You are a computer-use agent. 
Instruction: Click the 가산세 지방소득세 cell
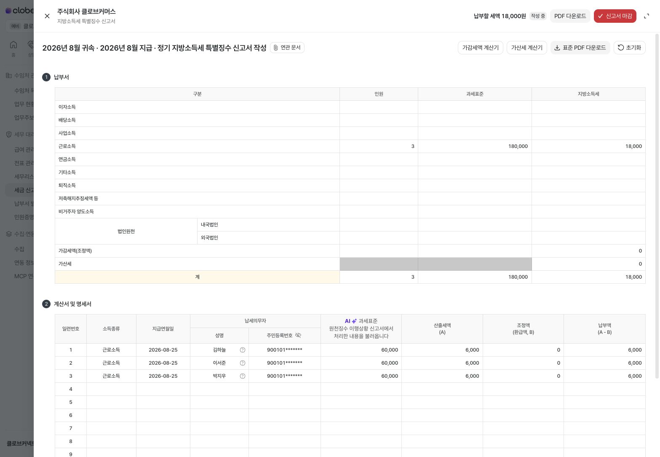pyautogui.click(x=588, y=264)
